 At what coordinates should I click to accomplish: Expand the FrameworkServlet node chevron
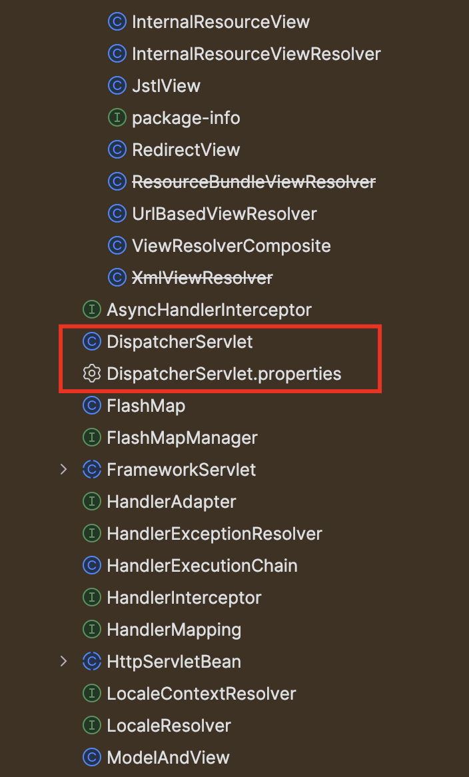point(63,469)
